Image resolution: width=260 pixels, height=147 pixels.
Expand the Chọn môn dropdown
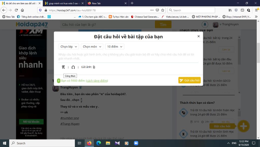click(92, 47)
